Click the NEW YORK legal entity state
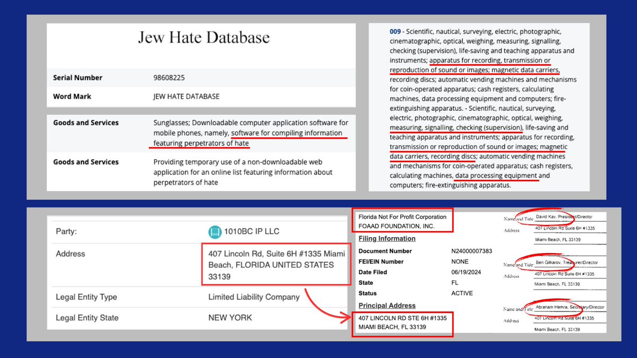The image size is (637, 358). point(230,318)
